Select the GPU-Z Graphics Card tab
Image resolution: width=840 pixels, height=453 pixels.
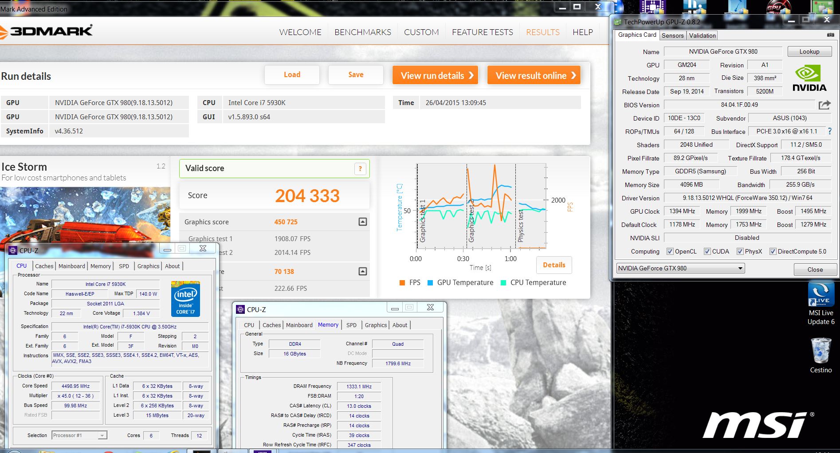coord(637,35)
